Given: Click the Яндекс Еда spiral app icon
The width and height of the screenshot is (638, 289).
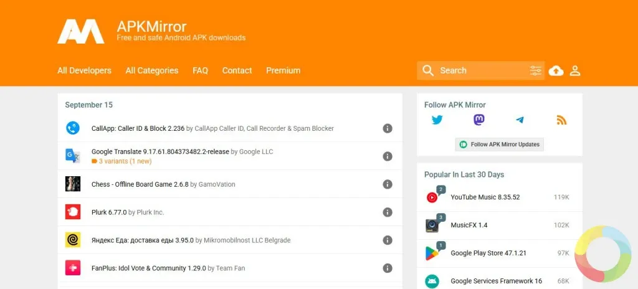Looking at the screenshot, I should coord(73,240).
